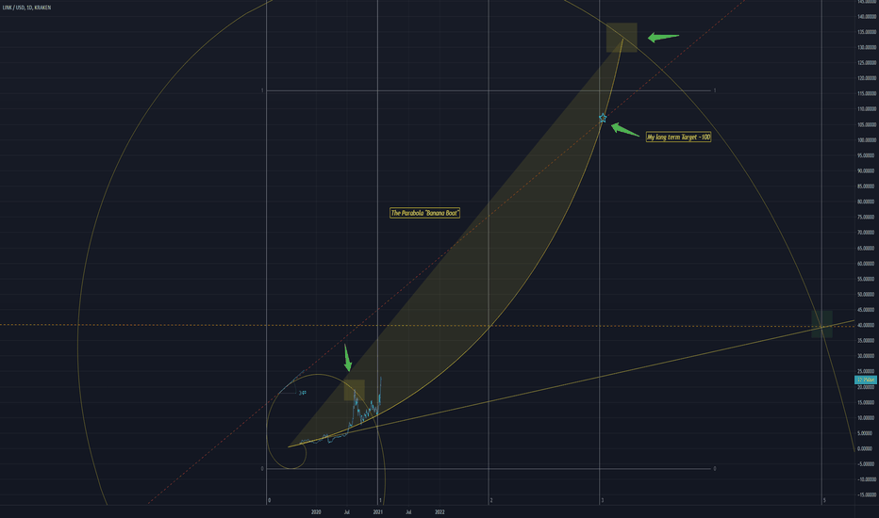Click the 10.00000 price axis label
This screenshot has height=518, width=879.
pos(867,418)
